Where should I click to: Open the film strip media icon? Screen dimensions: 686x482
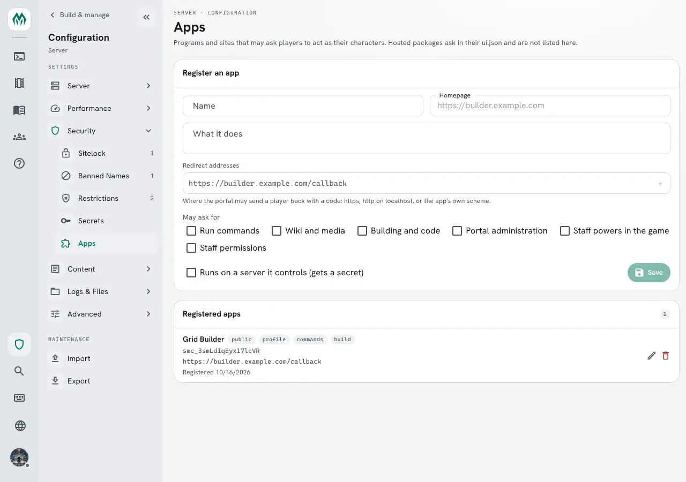click(x=19, y=83)
